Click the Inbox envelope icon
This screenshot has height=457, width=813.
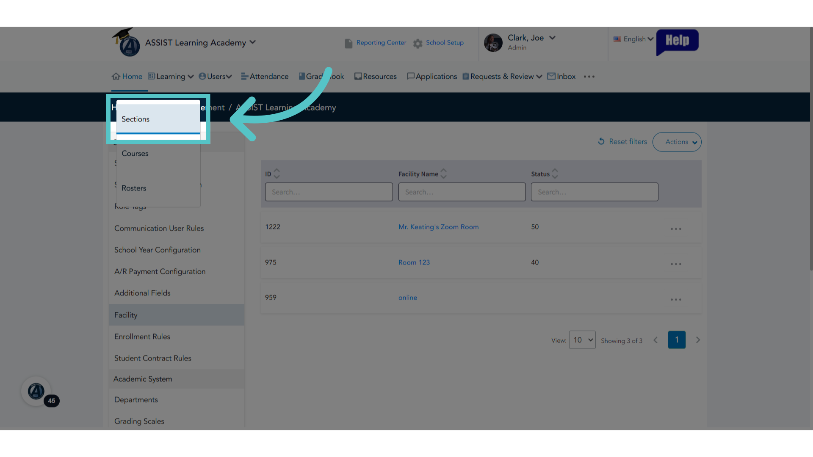tap(551, 76)
